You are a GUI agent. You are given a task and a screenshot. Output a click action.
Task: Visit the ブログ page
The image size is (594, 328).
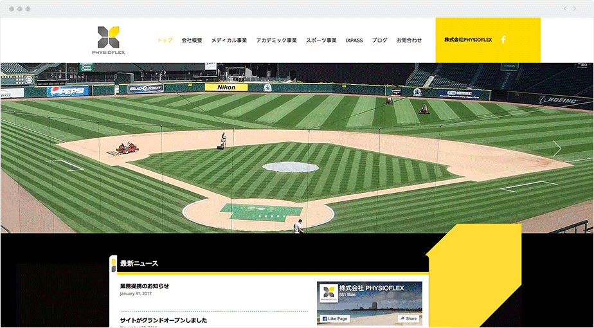[379, 40]
